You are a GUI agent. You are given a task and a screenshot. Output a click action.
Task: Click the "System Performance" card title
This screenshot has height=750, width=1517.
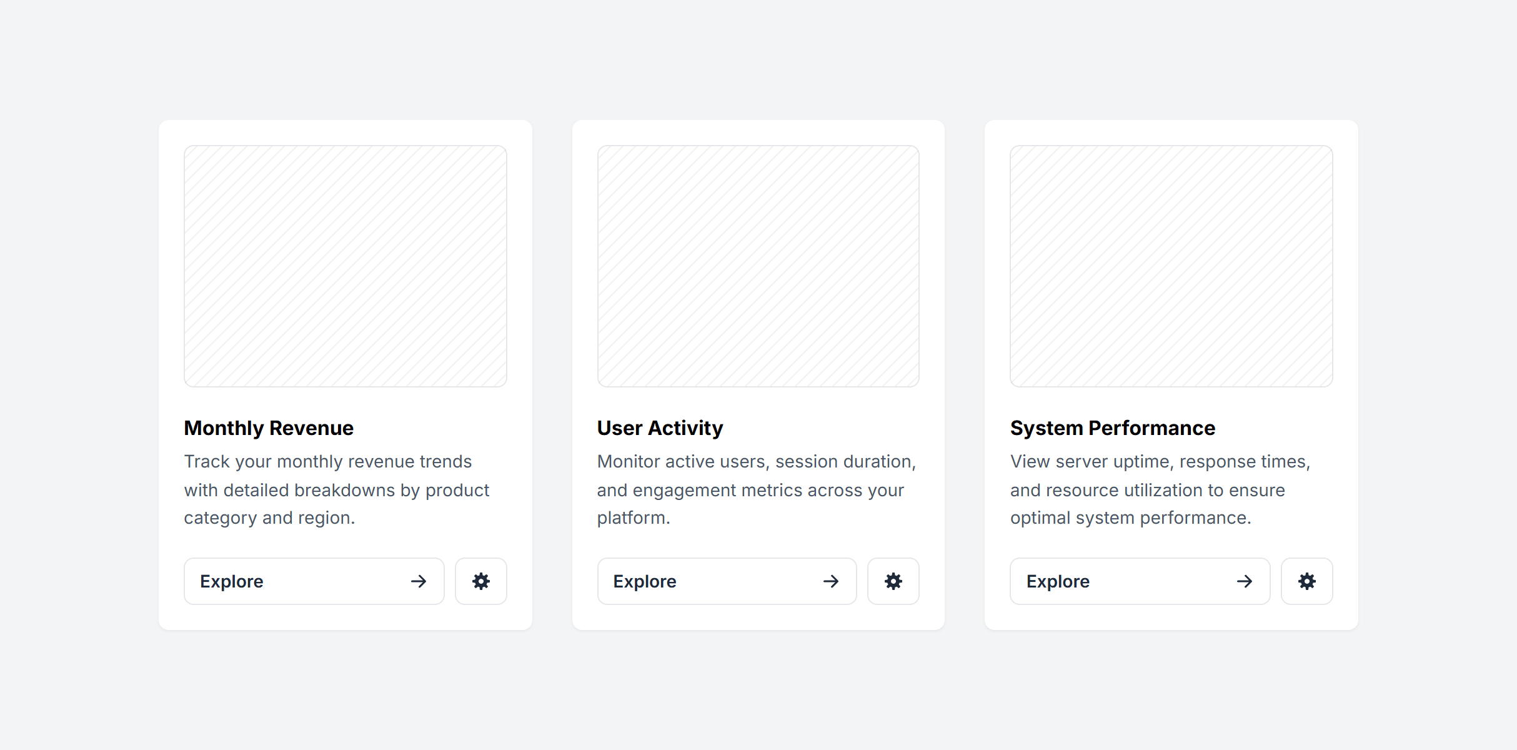point(1113,428)
